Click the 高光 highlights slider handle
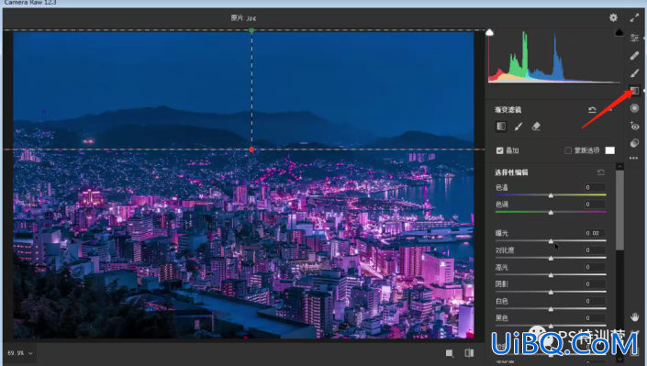 551,275
